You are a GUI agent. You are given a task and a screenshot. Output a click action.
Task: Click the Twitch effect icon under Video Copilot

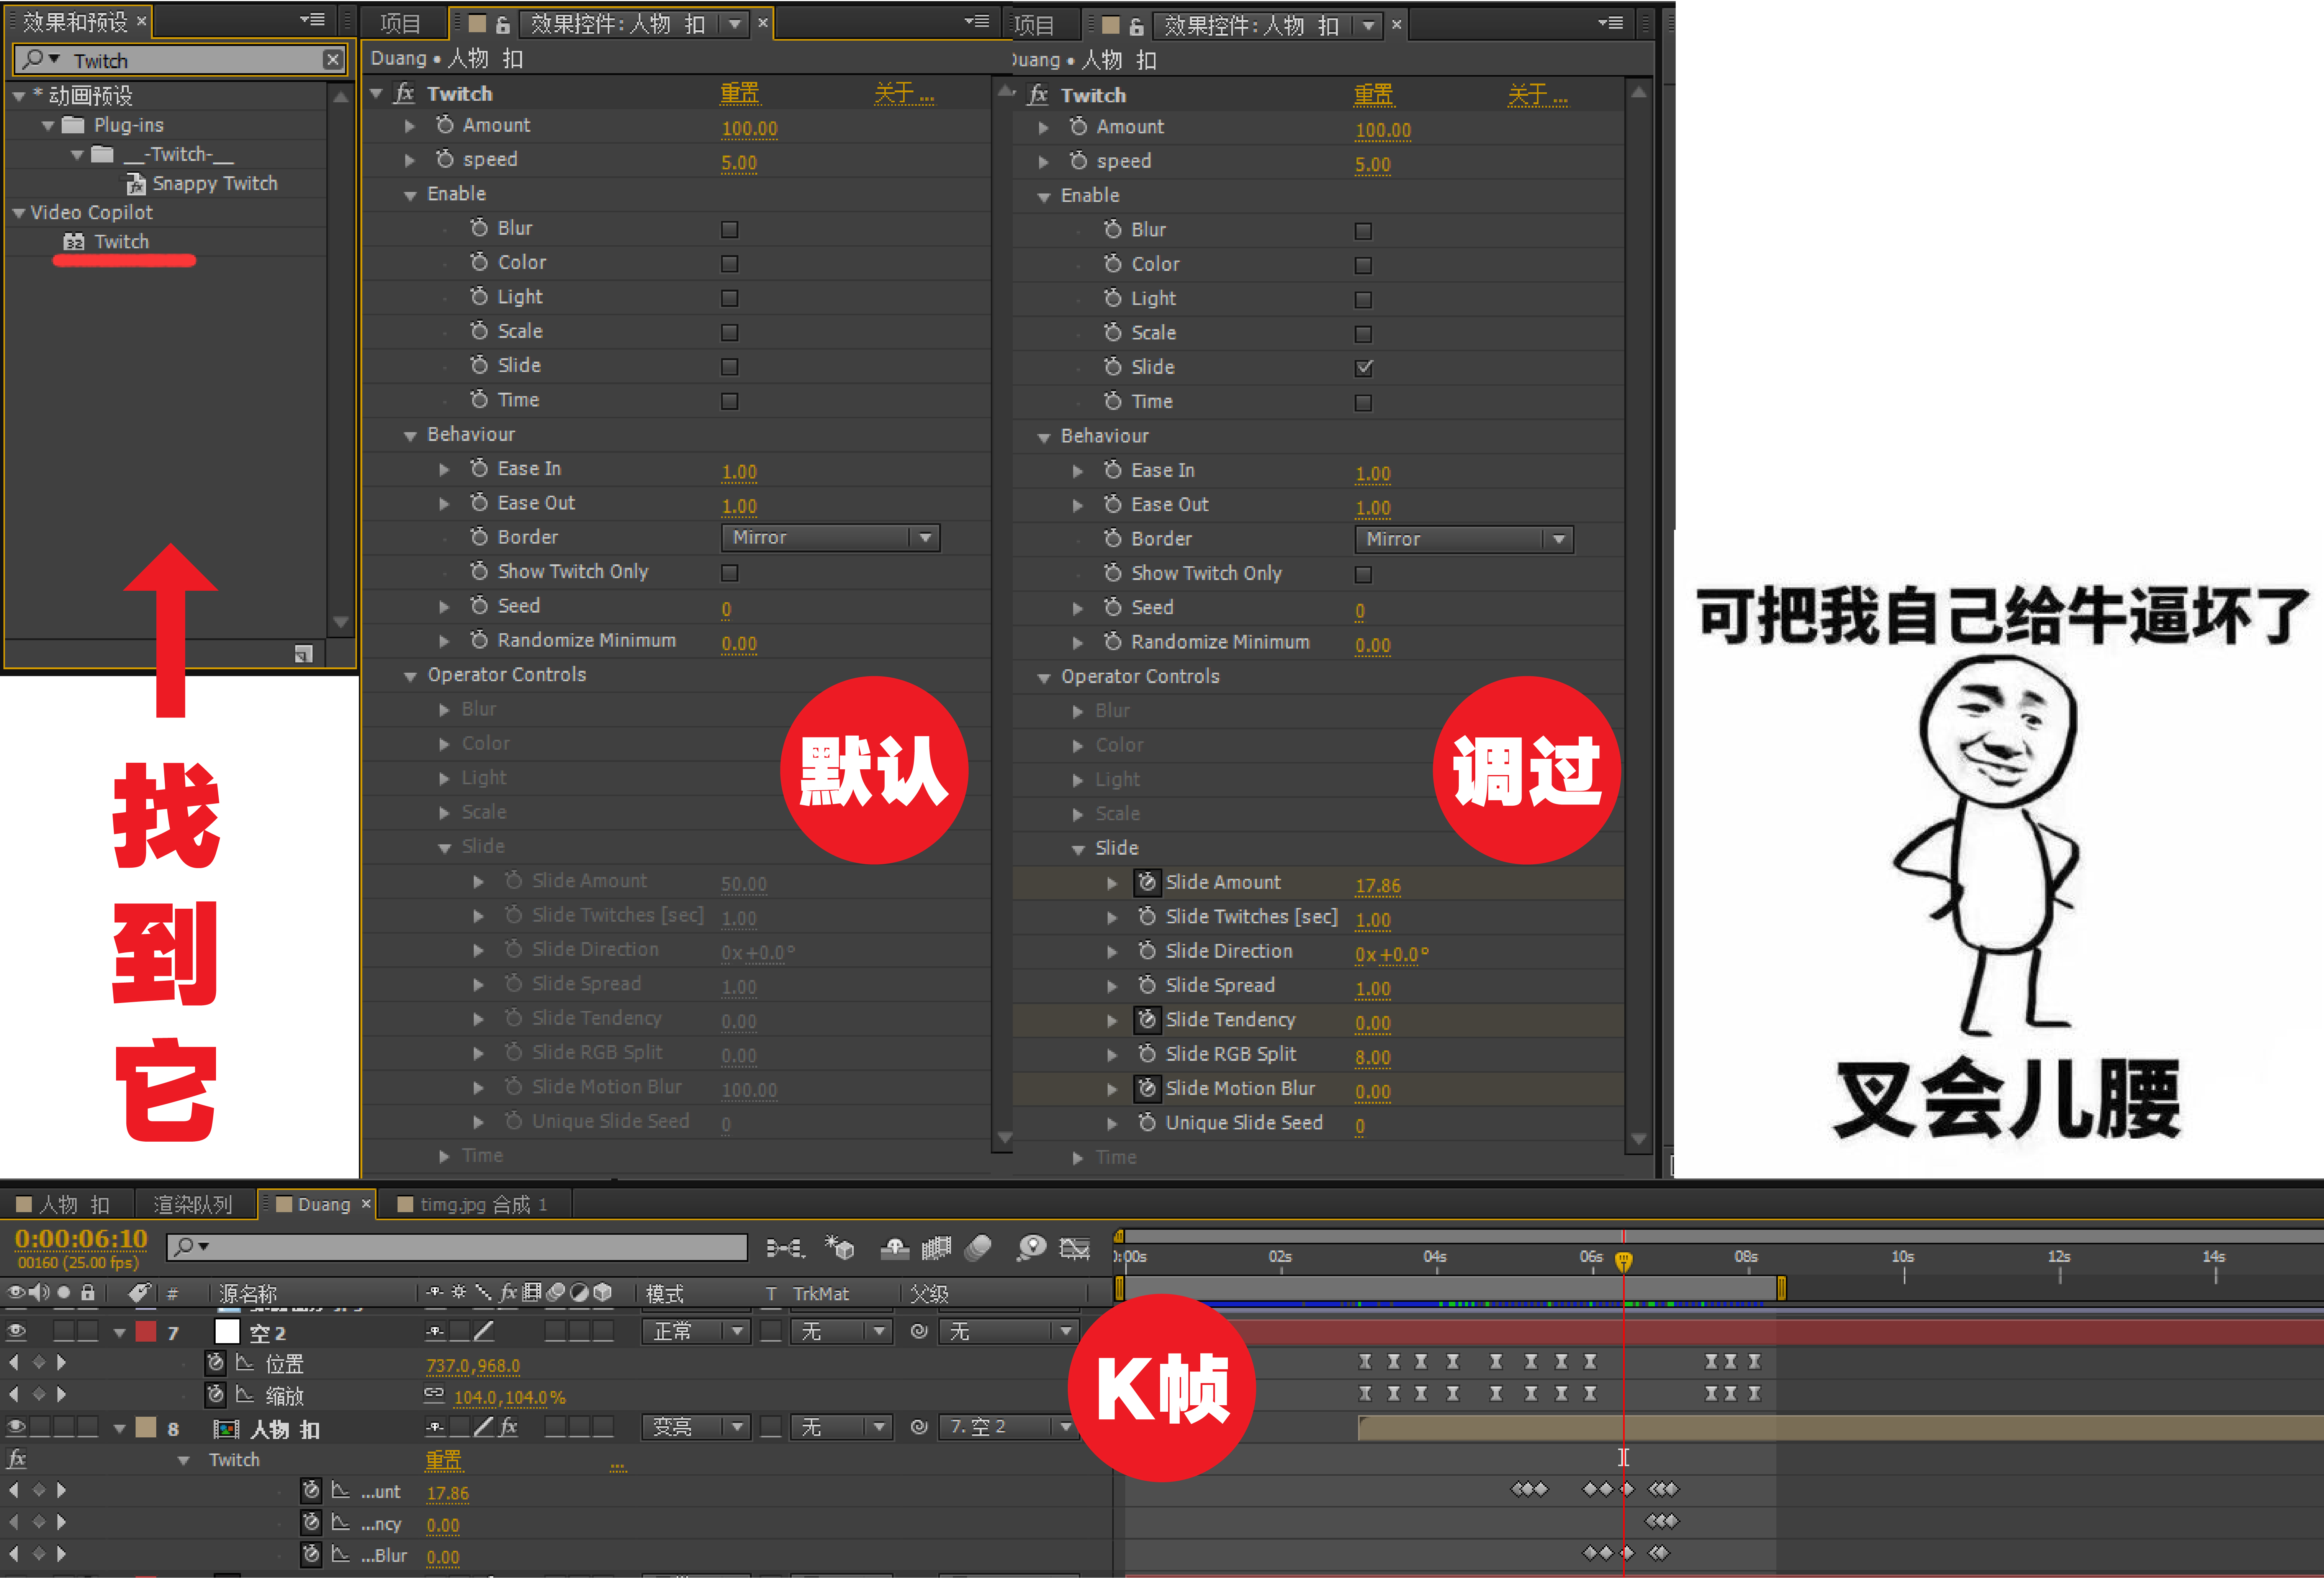click(74, 242)
